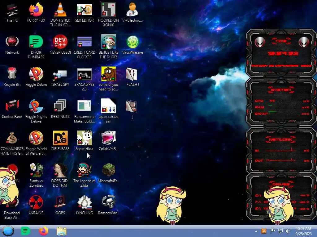Show hidden tray icons arrow

pos(256,231)
